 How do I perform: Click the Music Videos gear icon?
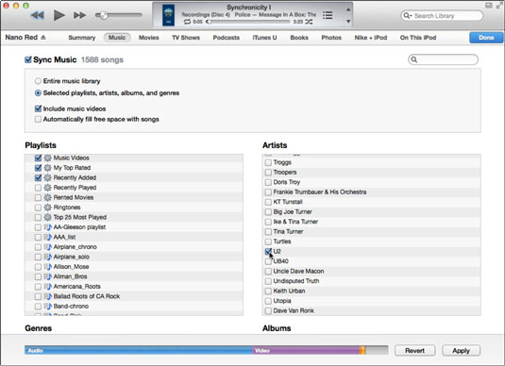pyautogui.click(x=47, y=158)
